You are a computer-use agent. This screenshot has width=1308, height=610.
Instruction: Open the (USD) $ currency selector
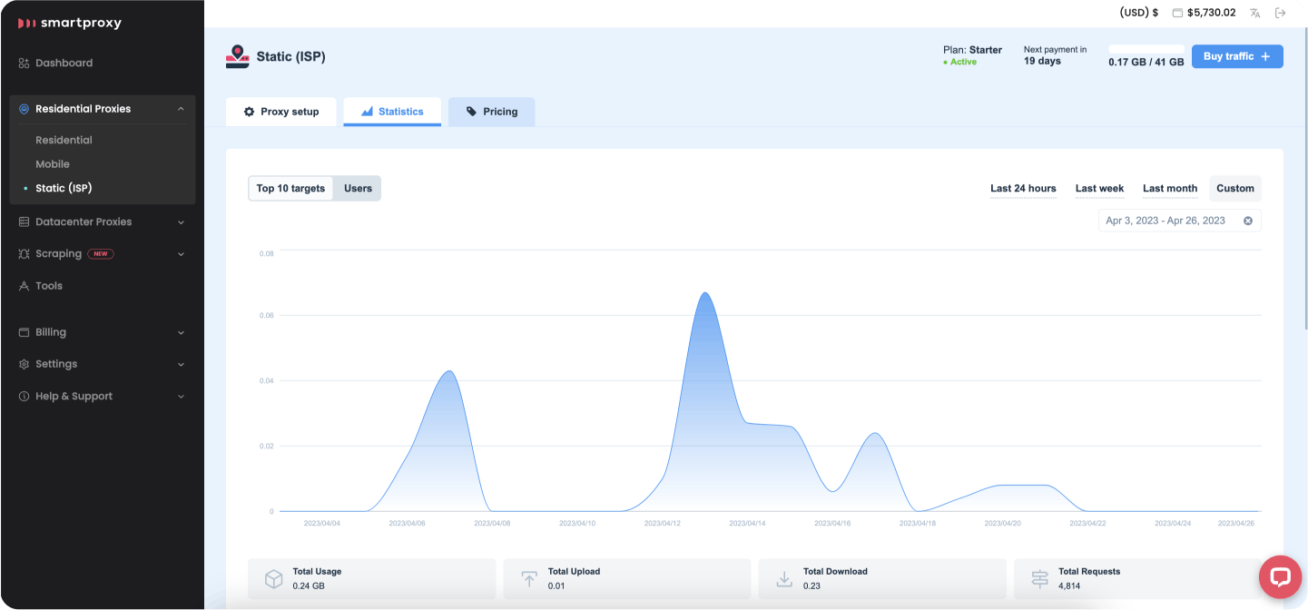click(x=1139, y=13)
